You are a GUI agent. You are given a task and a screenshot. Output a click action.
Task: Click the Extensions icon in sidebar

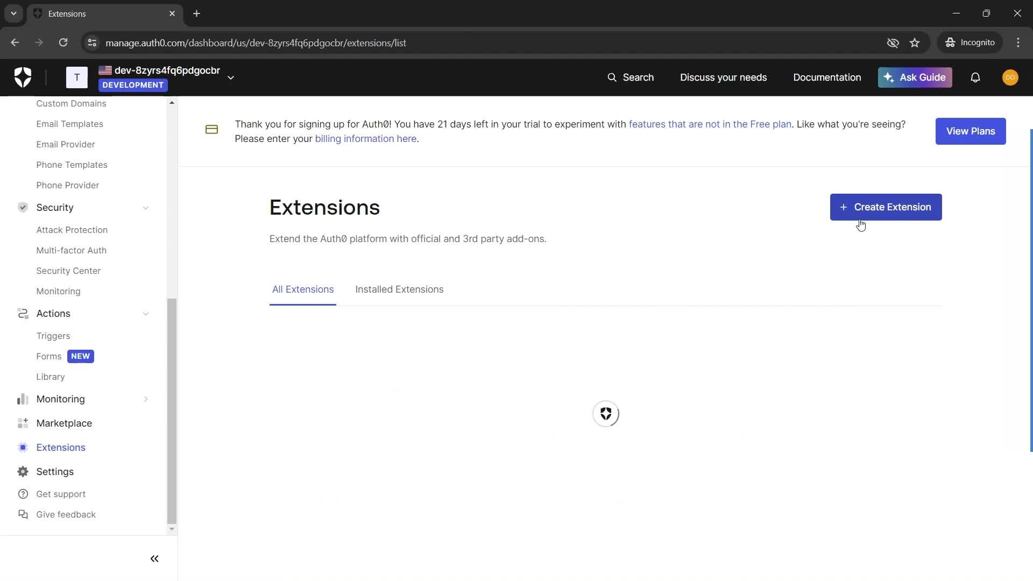(23, 448)
